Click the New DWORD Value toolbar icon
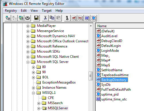 [x=94, y=18]
